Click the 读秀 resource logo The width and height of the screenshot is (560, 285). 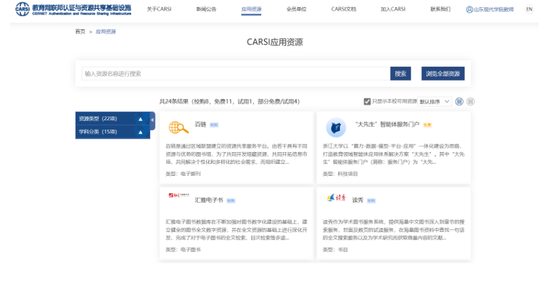coord(336,198)
